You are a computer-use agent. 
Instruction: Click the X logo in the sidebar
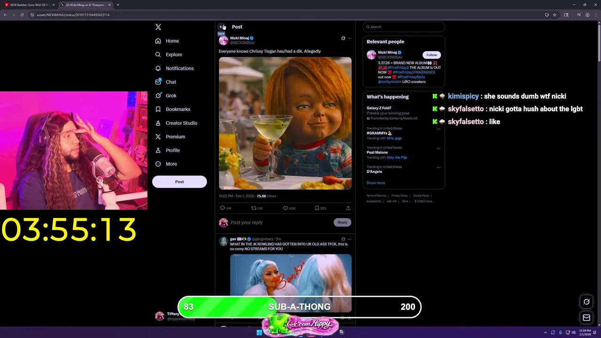coord(158,27)
